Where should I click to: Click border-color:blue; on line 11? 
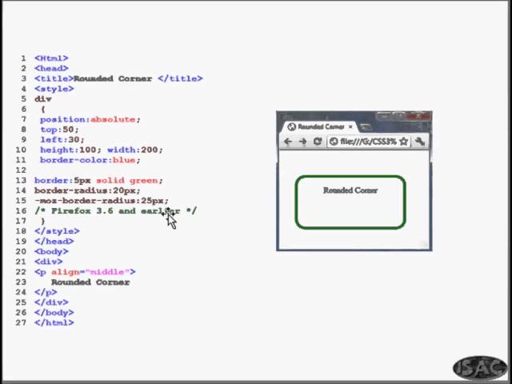tap(90, 160)
